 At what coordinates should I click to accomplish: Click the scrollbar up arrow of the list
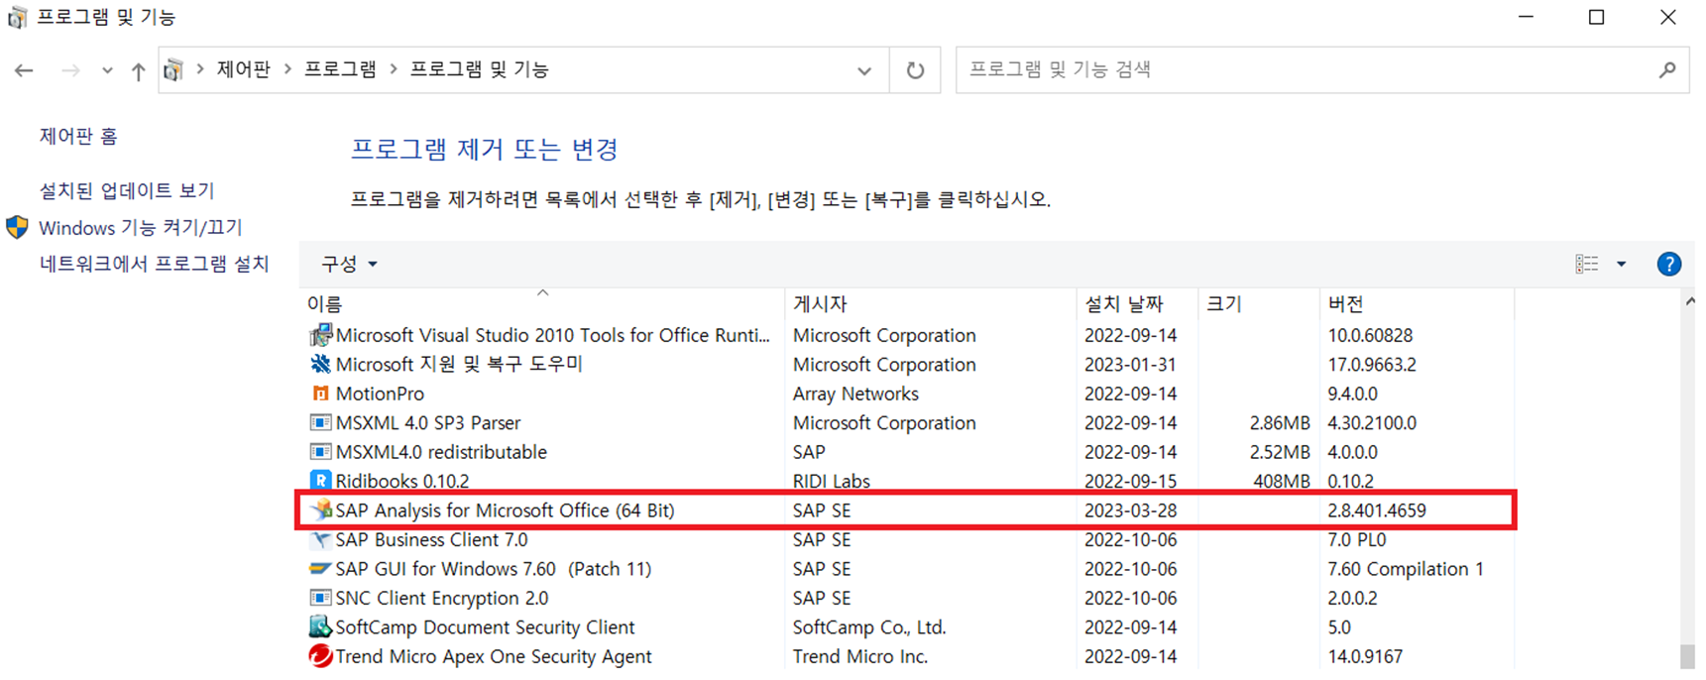(1689, 302)
